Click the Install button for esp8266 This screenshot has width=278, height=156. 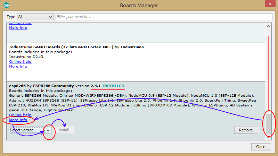64,130
